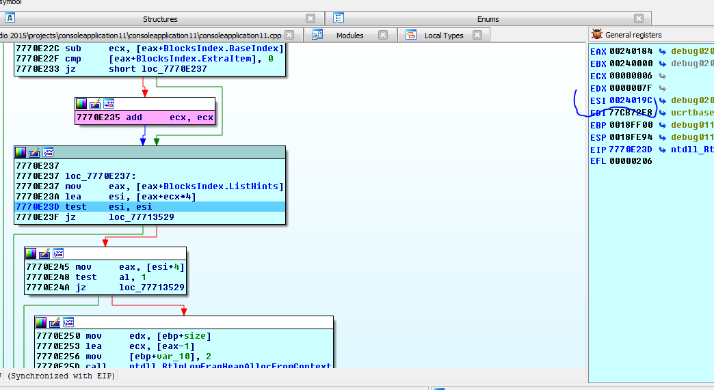Switch to the Enums tab
The height and width of the screenshot is (390, 714).
click(x=488, y=19)
